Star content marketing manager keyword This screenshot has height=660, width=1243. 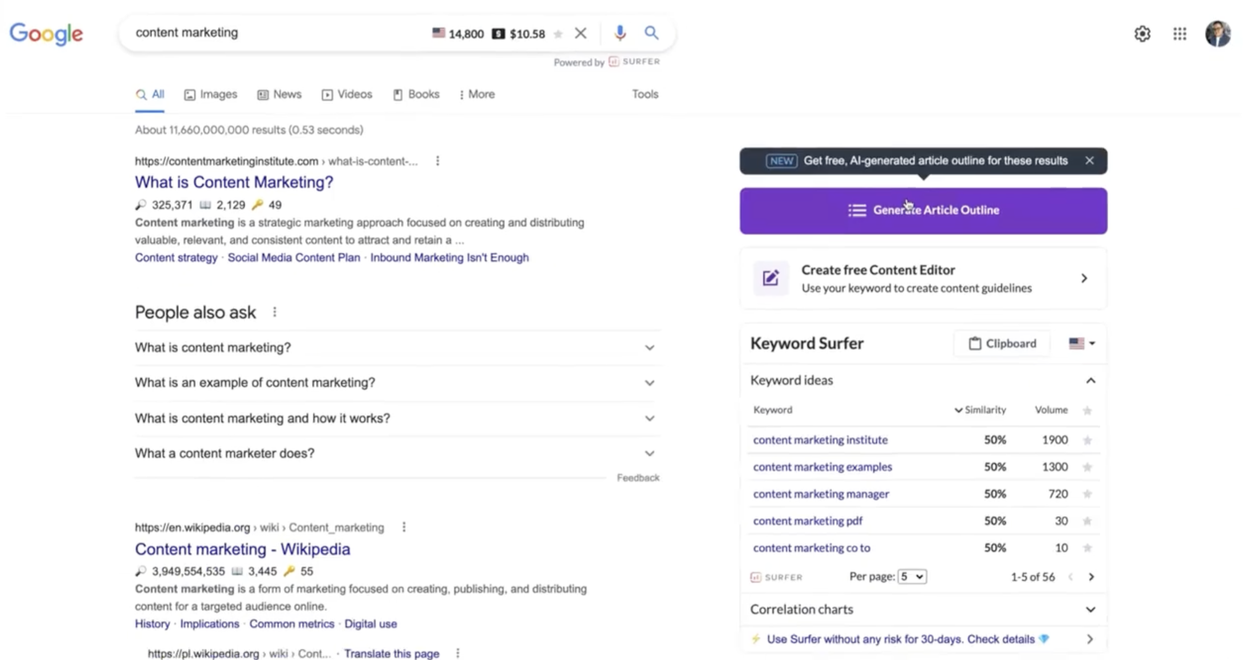[1087, 494]
